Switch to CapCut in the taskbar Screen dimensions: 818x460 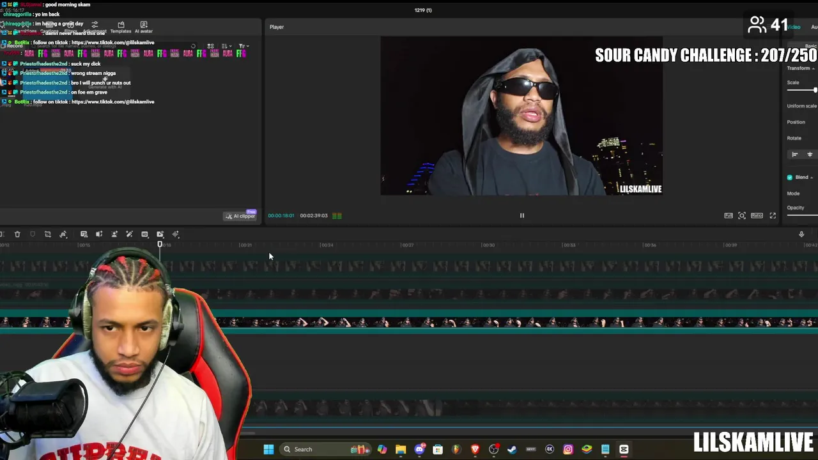tap(623, 449)
